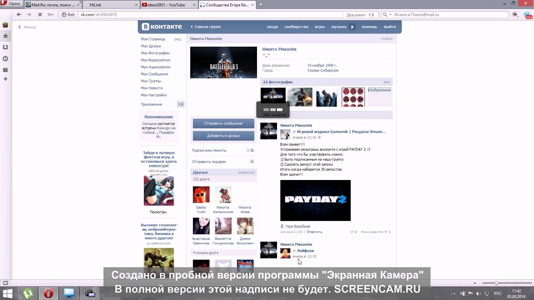Open люди in VK header menu
Screen dimensions: 534x300
tap(272, 27)
